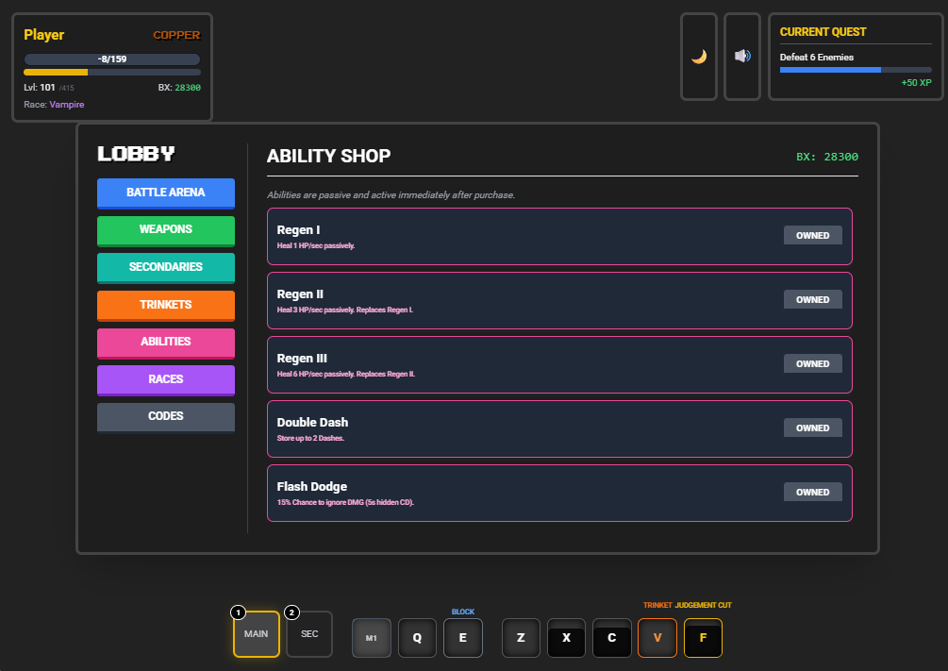
Task: Open the Races section
Action: click(x=166, y=380)
